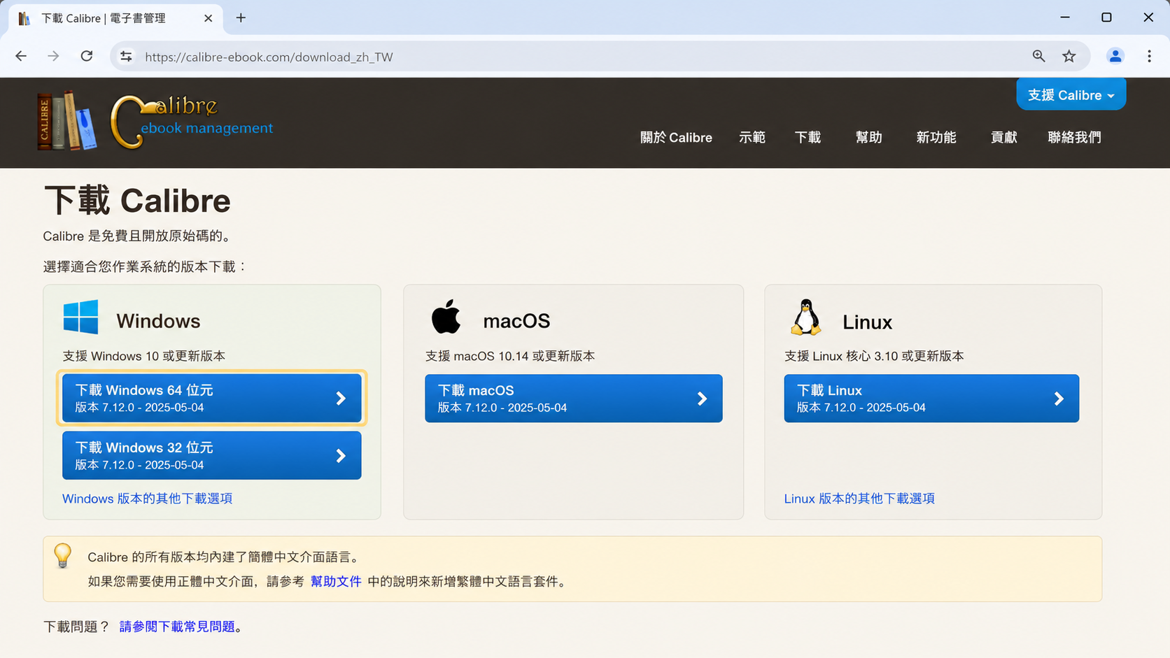
Task: Click text Calibre 的所有版本均內建了簡體中文介面語言。
Action: click(225, 557)
